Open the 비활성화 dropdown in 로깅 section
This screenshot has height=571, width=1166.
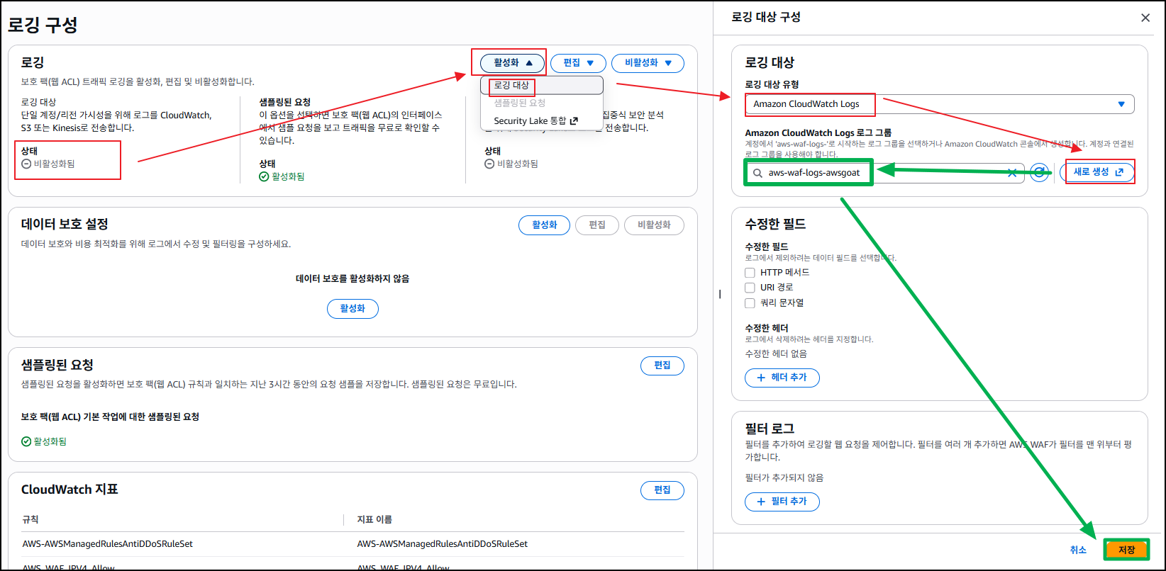pyautogui.click(x=648, y=63)
